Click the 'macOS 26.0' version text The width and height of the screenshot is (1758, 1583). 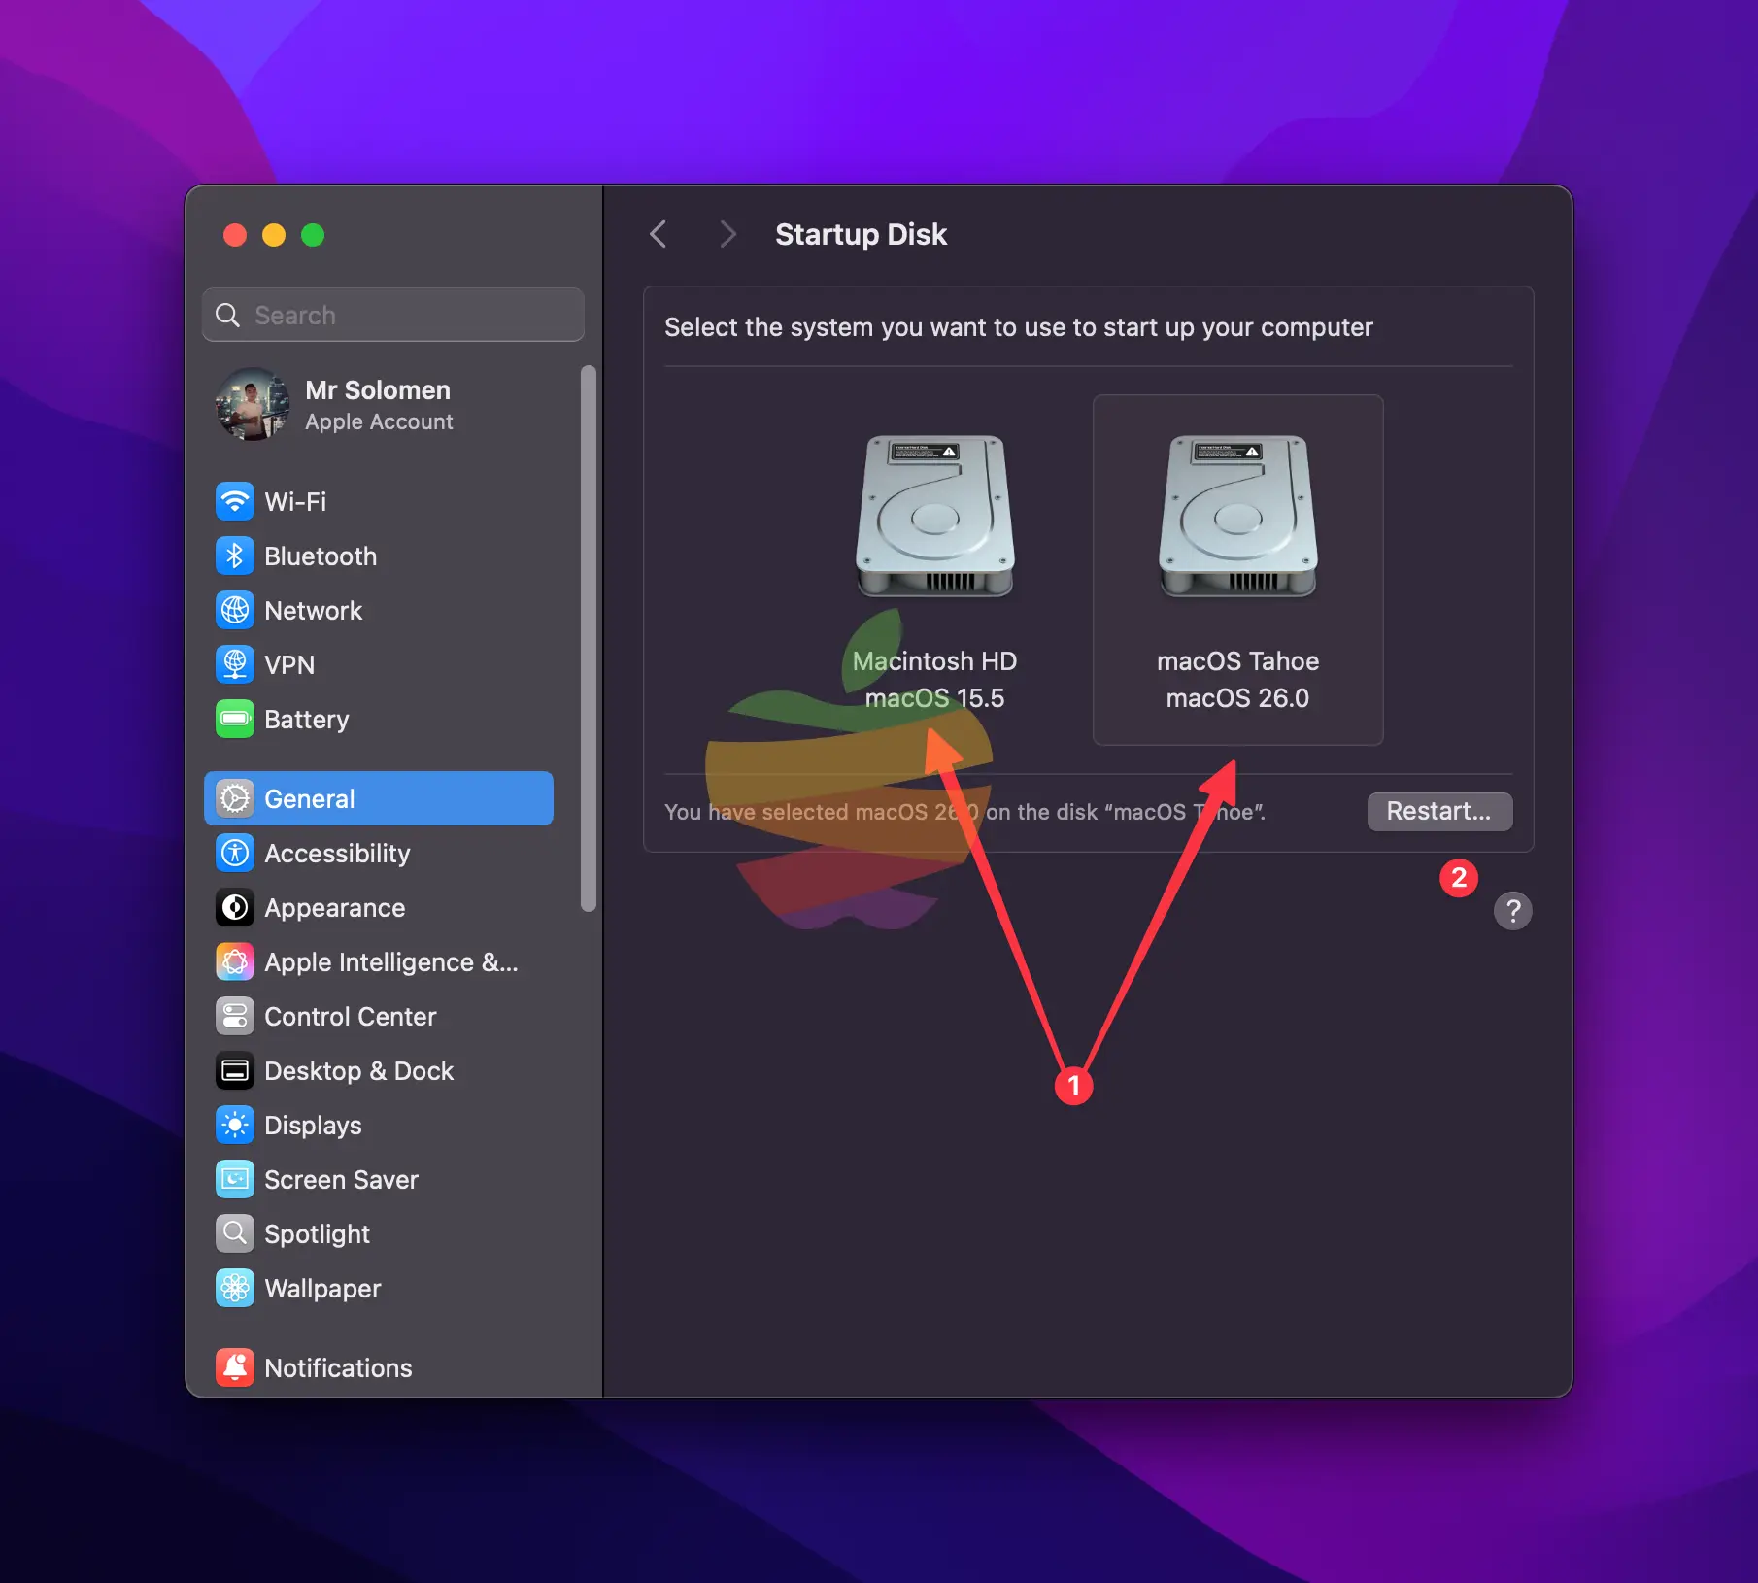click(1237, 698)
